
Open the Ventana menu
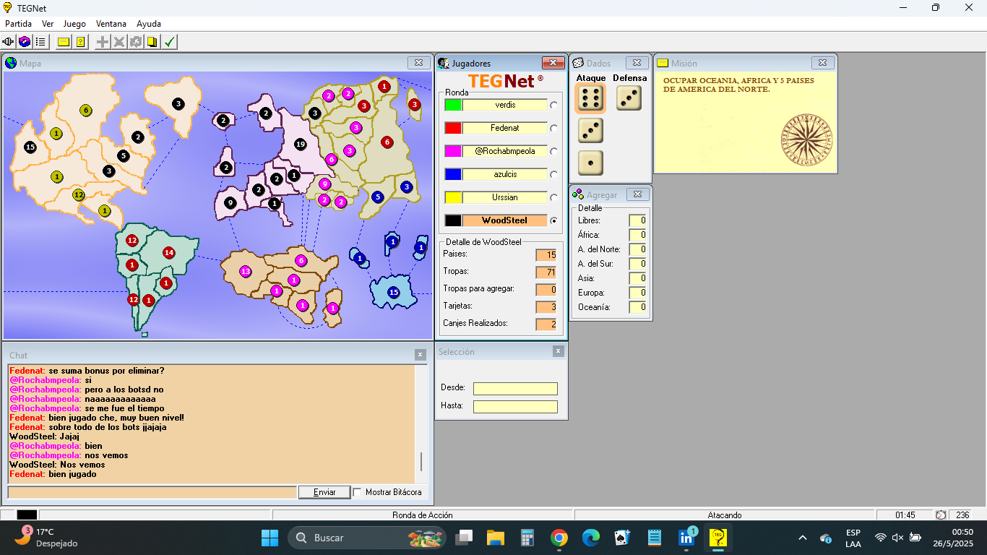[x=111, y=24]
